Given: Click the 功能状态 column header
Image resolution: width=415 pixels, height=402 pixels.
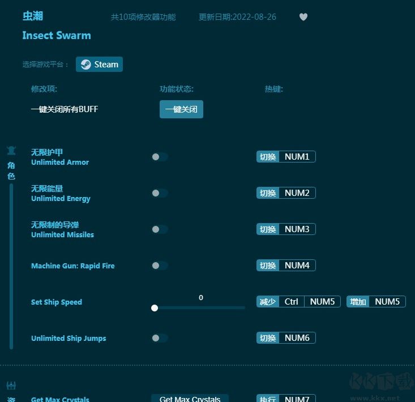Looking at the screenshot, I should (177, 89).
